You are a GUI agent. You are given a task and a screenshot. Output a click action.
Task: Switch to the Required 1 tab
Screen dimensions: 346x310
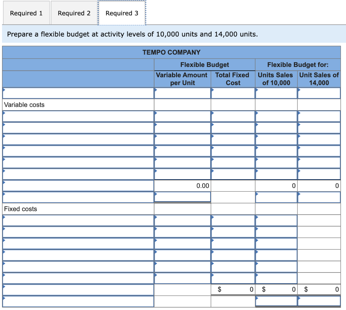(26, 13)
